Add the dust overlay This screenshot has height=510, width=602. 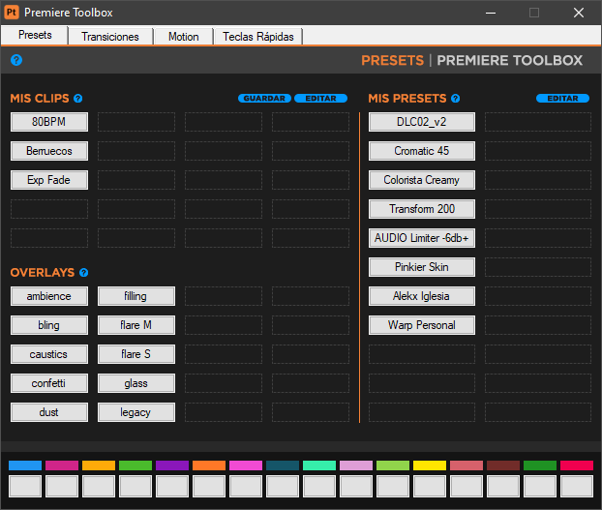click(49, 412)
